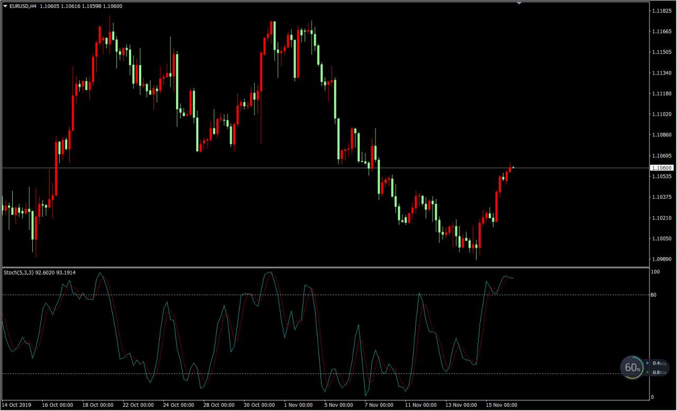This screenshot has width=677, height=411.
Task: Click the 60% memory usage floating circle
Action: point(633,367)
